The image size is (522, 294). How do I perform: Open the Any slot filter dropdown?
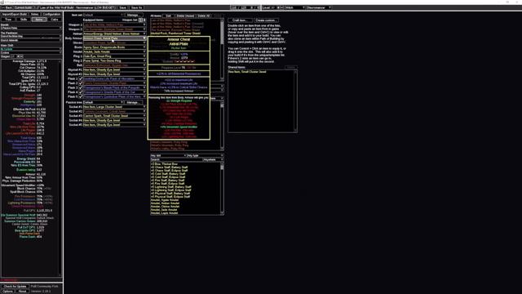(169, 156)
